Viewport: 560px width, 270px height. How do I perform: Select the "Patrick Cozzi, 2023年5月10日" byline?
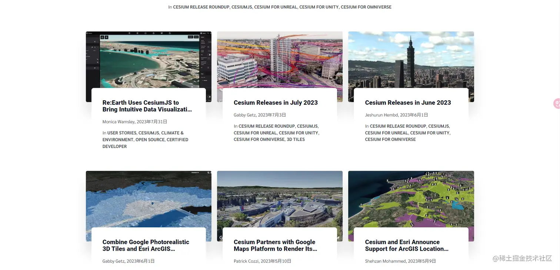[x=263, y=261]
